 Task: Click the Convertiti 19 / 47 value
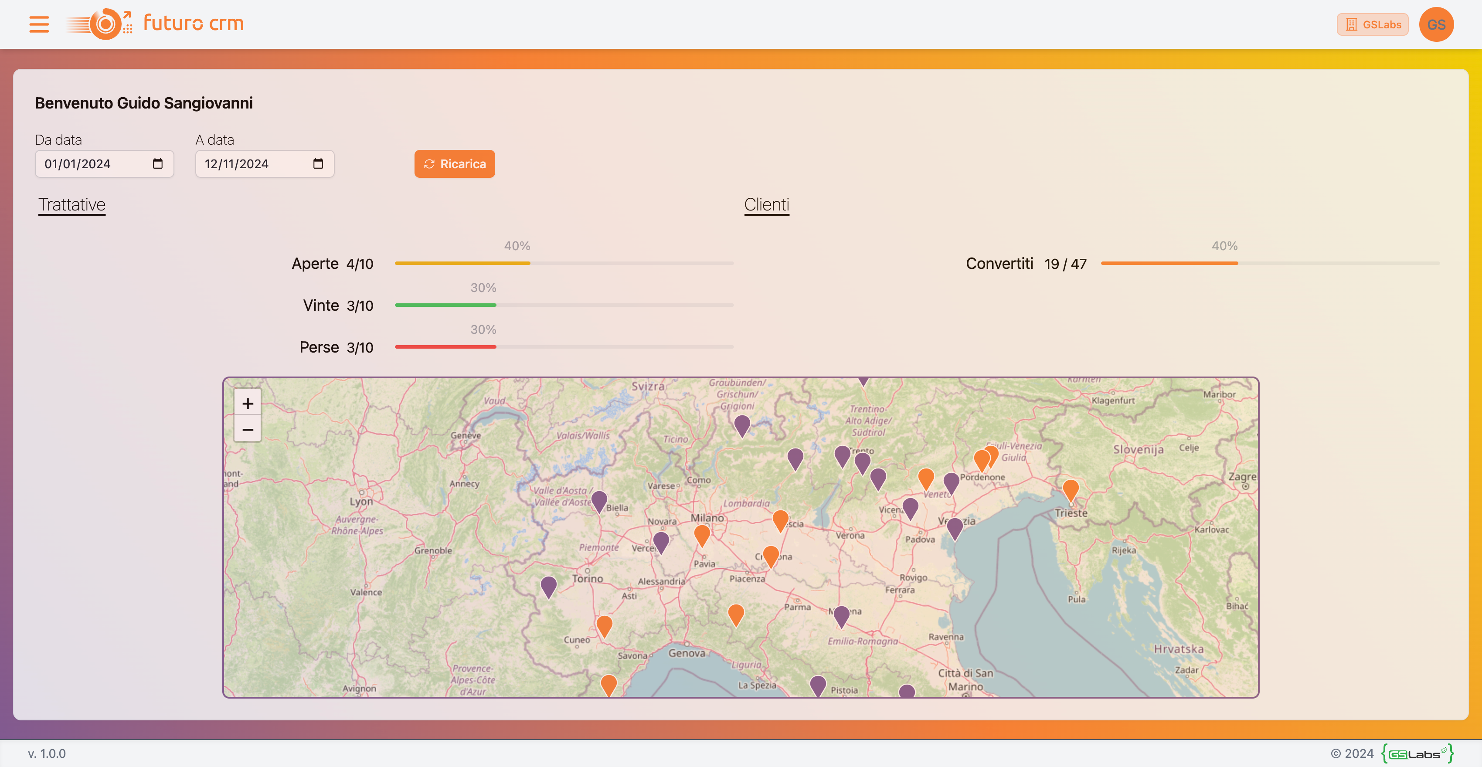pyautogui.click(x=1065, y=264)
